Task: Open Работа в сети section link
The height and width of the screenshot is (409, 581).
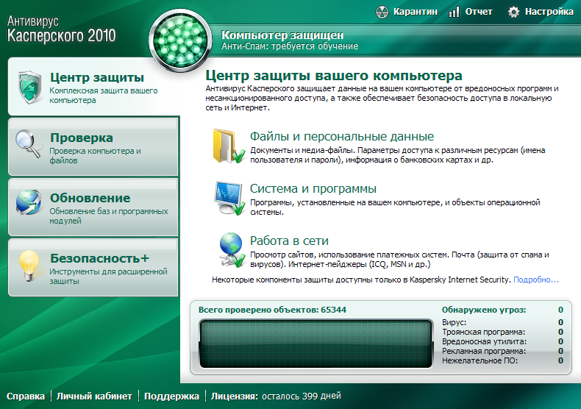Action: 289,241
